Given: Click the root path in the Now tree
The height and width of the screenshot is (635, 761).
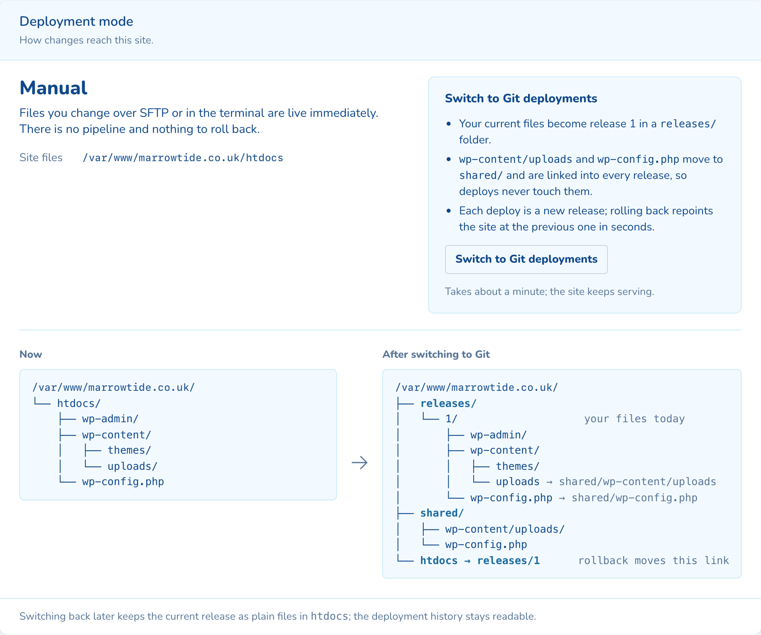Looking at the screenshot, I should click(114, 387).
